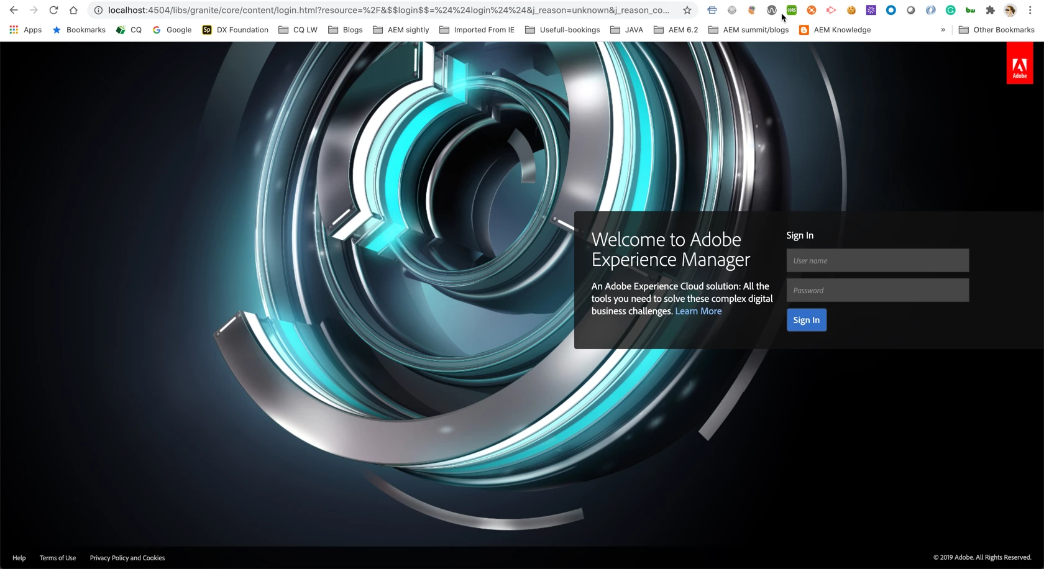Focus the Password field
Screen dimensions: 1044x574
point(877,290)
